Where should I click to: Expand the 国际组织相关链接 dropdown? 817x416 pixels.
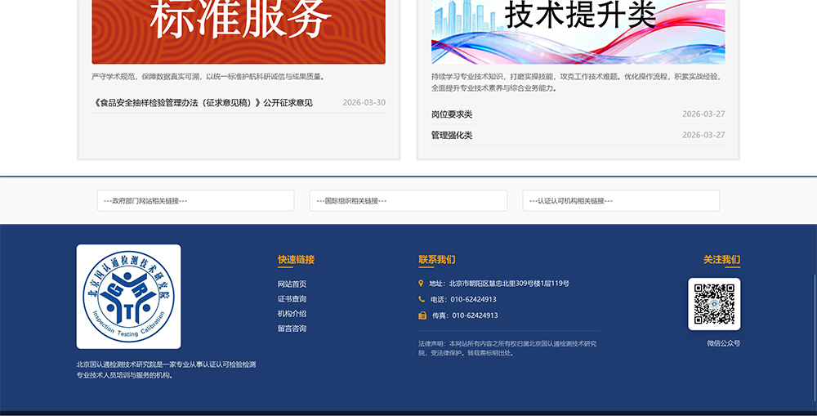pos(408,201)
